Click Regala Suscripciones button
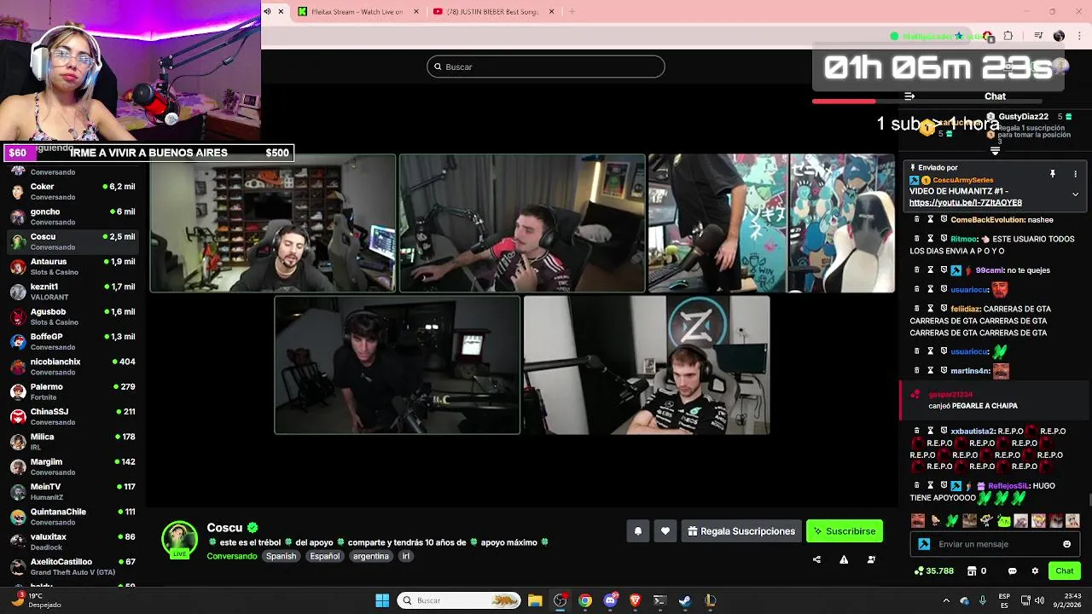 coord(741,531)
